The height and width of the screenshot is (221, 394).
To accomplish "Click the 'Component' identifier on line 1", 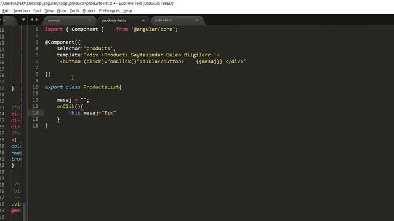I will (x=85, y=29).
